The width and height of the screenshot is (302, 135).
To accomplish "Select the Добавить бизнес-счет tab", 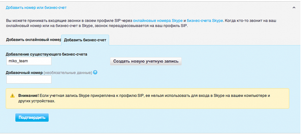I will click(85, 40).
